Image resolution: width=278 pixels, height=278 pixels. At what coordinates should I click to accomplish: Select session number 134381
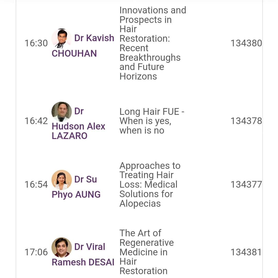[x=246, y=252]
